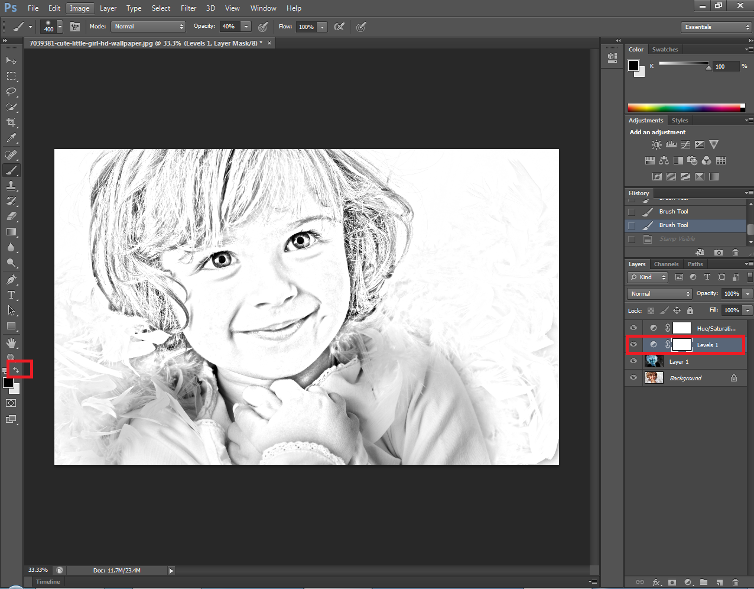Select the Clone Stamp tool

pyautogui.click(x=11, y=186)
